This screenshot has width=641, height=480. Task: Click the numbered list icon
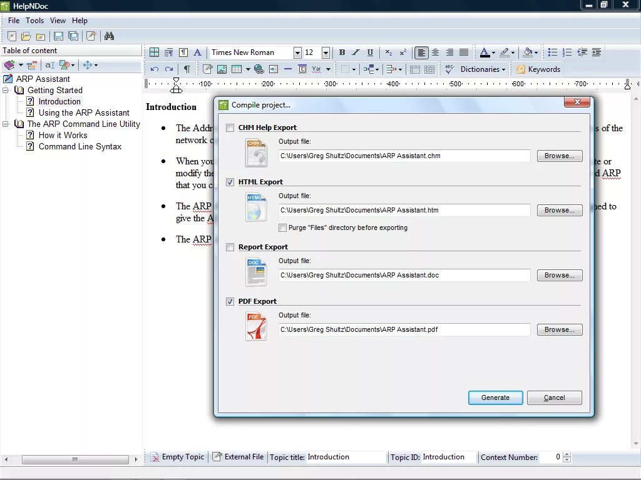pos(567,52)
